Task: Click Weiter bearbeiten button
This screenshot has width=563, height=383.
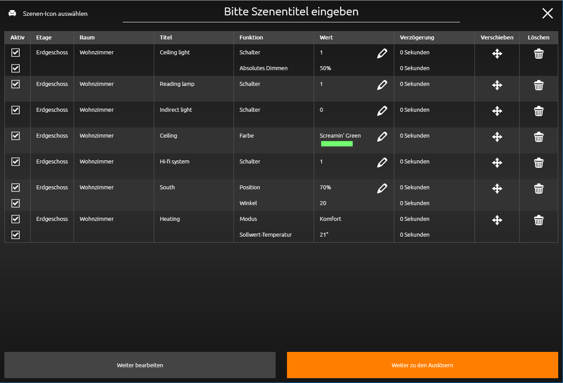Action: click(x=140, y=365)
